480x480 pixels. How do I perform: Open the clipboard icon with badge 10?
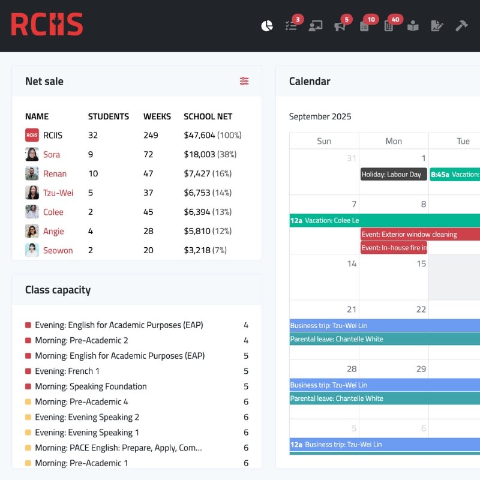coord(364,26)
